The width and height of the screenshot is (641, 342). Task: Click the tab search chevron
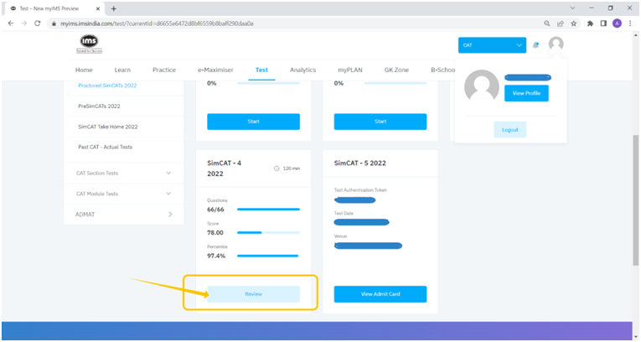click(x=572, y=8)
